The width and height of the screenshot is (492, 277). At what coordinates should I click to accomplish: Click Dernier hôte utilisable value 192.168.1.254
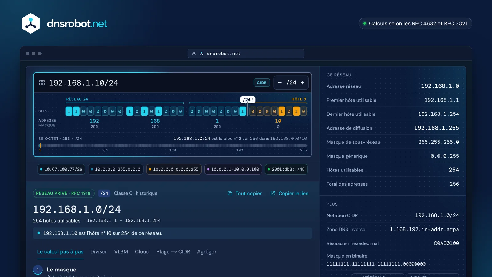[438, 114]
